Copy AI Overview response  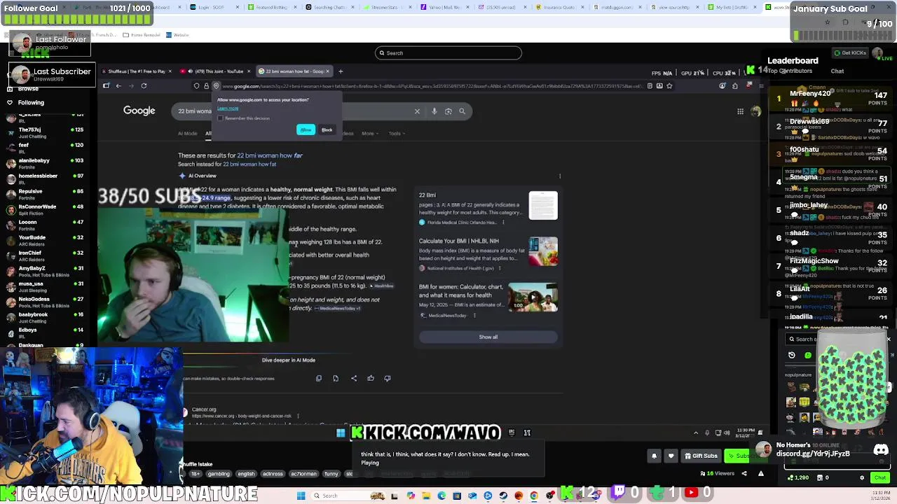[x=319, y=378]
